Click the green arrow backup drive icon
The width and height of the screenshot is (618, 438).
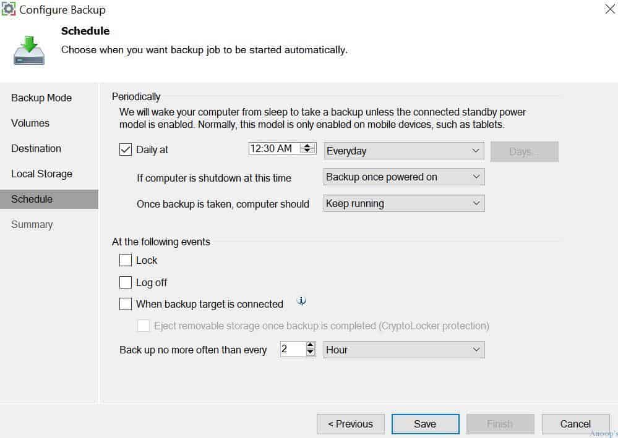29,51
